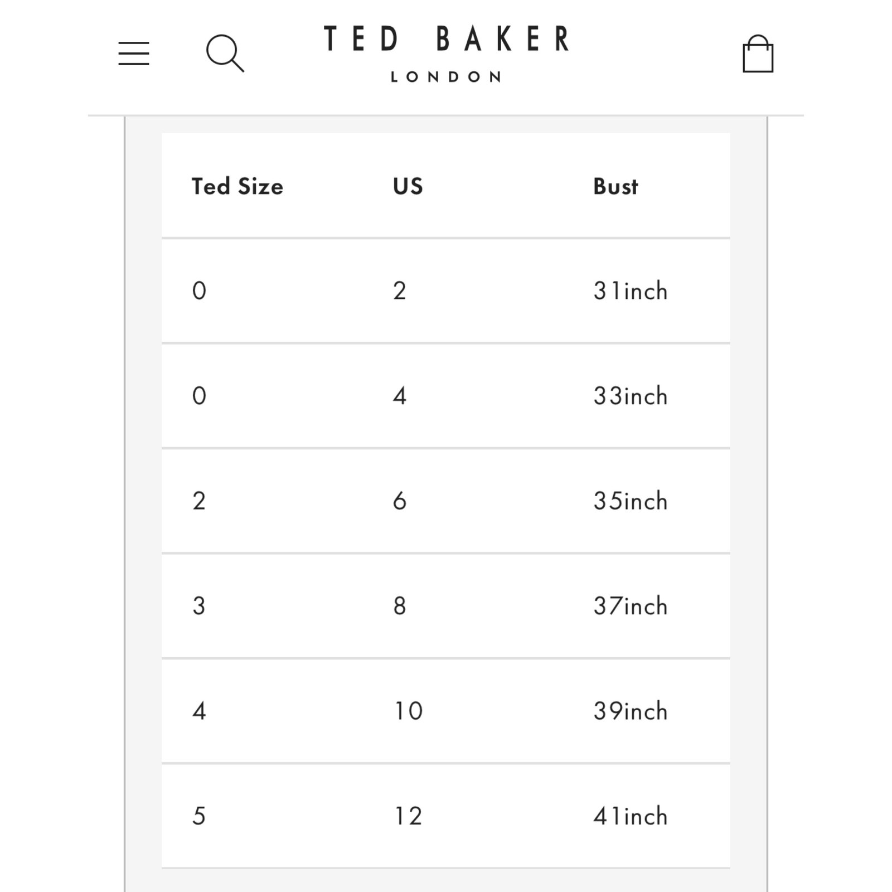892x892 pixels.
Task: Click US size 8 cell
Action: [400, 605]
